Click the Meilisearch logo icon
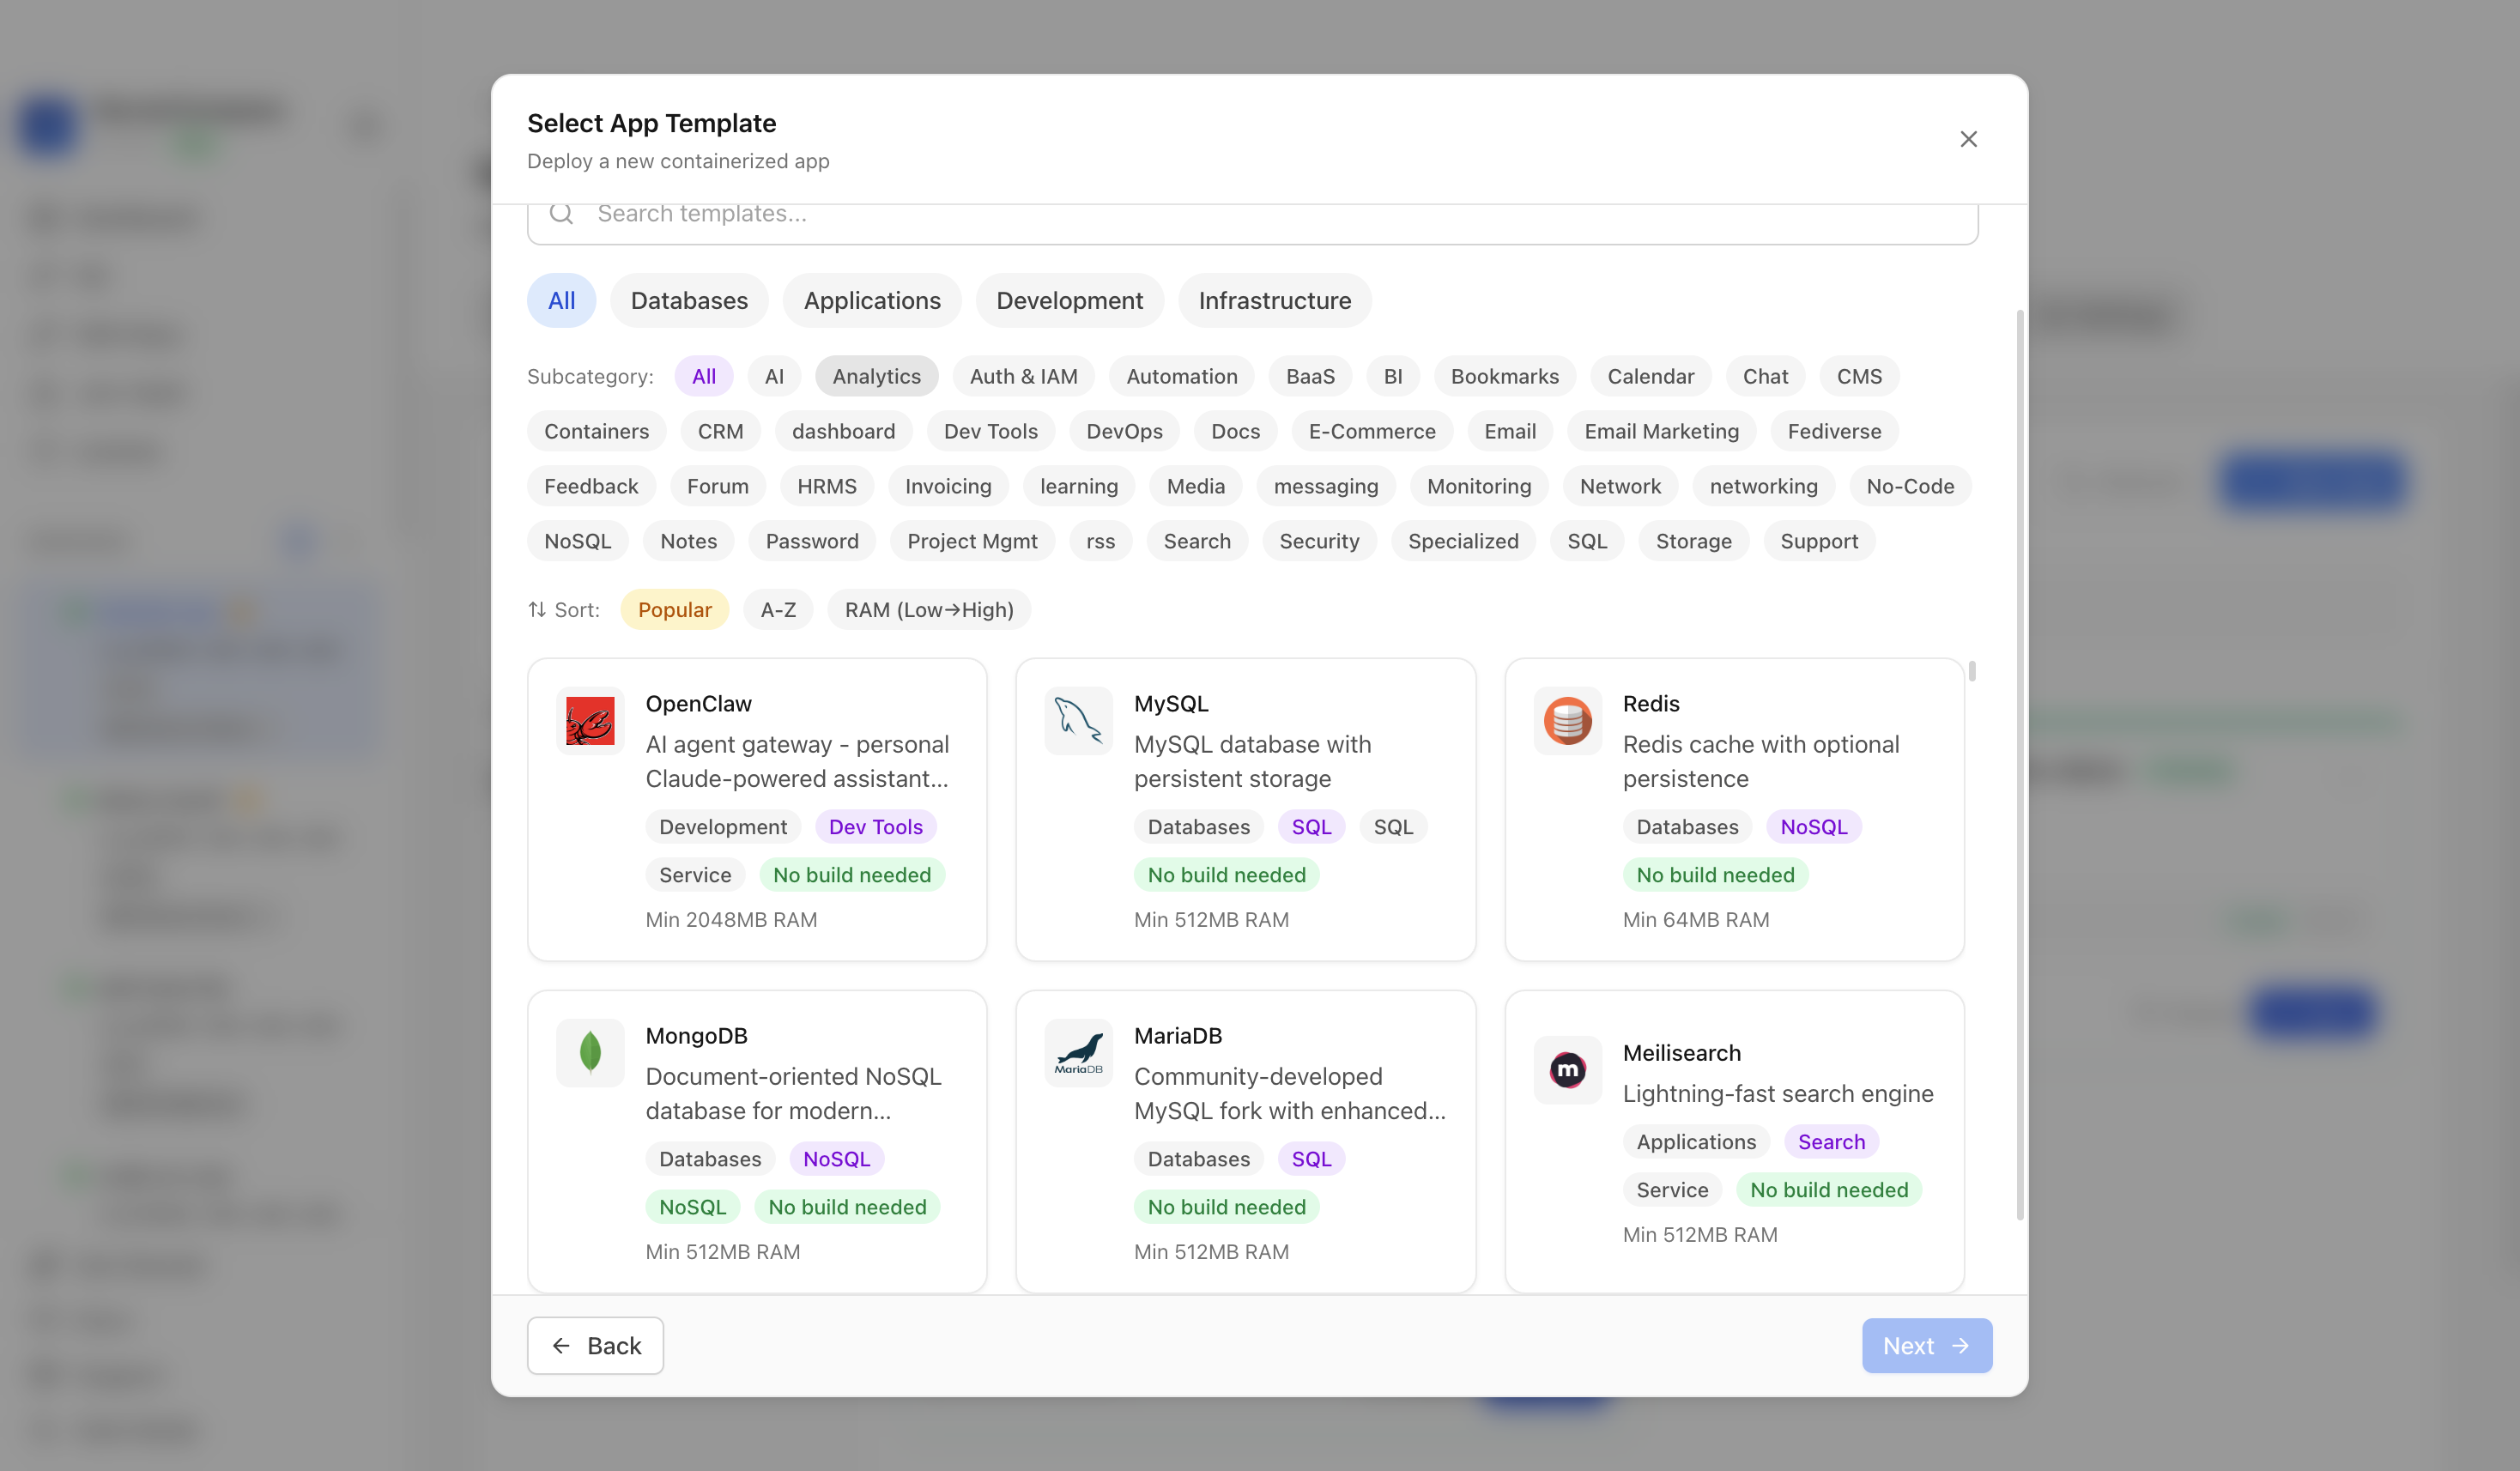Image resolution: width=2520 pixels, height=1471 pixels. [x=1567, y=1070]
